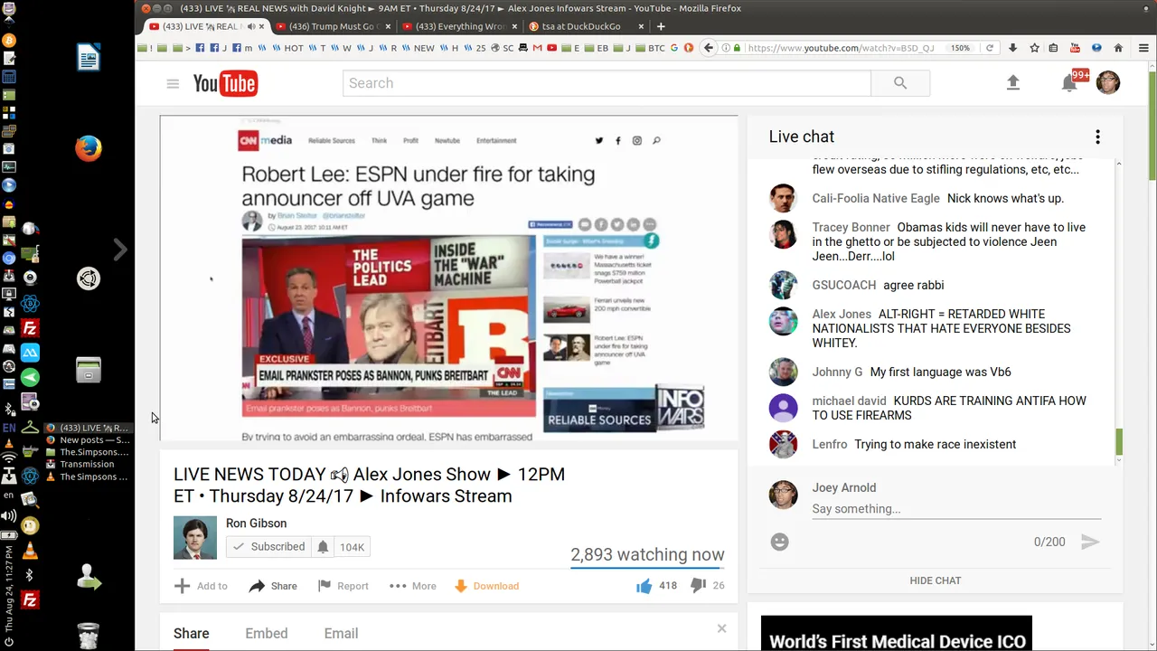Open the Add to playlist option
Image resolution: width=1157 pixels, height=651 pixels.
click(x=201, y=586)
